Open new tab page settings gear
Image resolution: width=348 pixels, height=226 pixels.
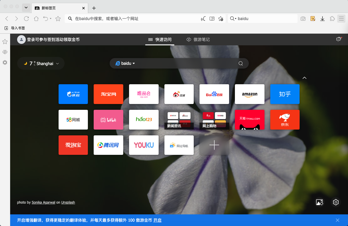tap(336, 202)
